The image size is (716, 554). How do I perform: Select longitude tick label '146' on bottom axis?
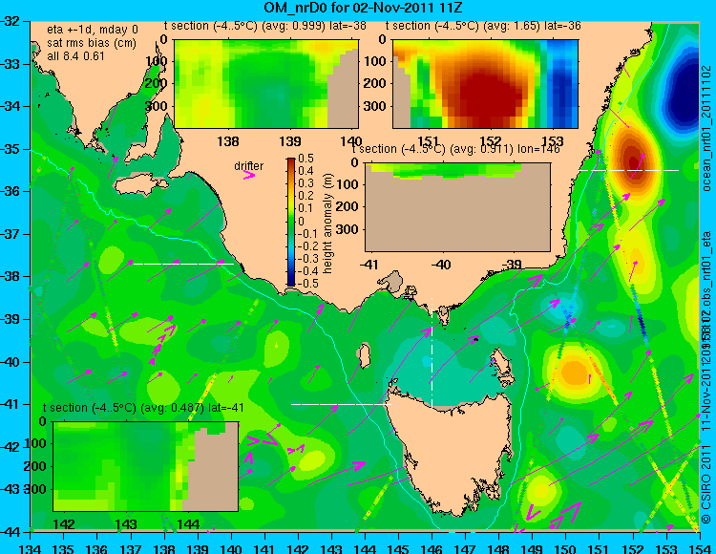[432, 548]
